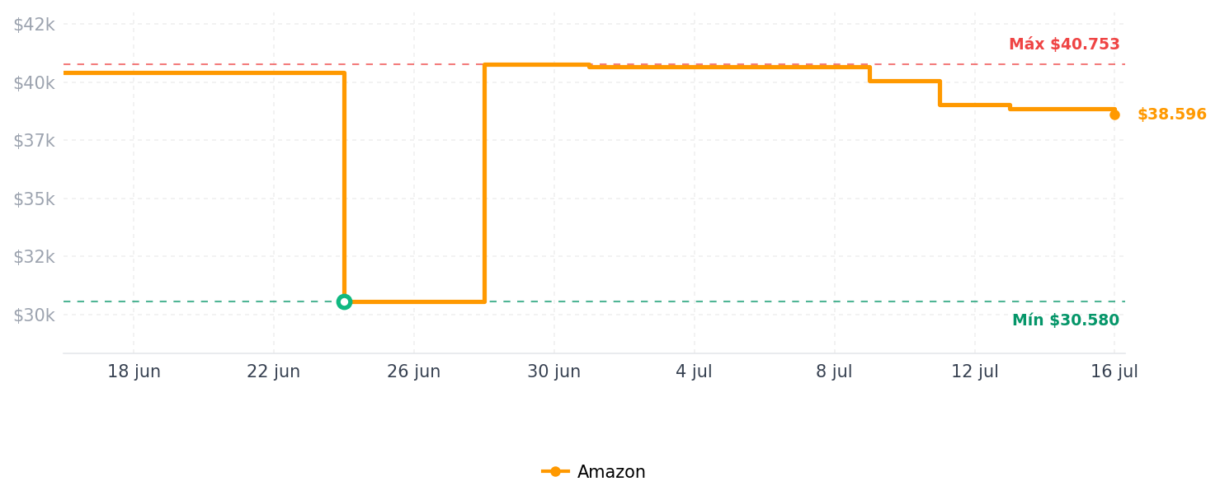Select the 30 jun axis label
This screenshot has height=500, width=1220.
pyautogui.click(x=554, y=371)
